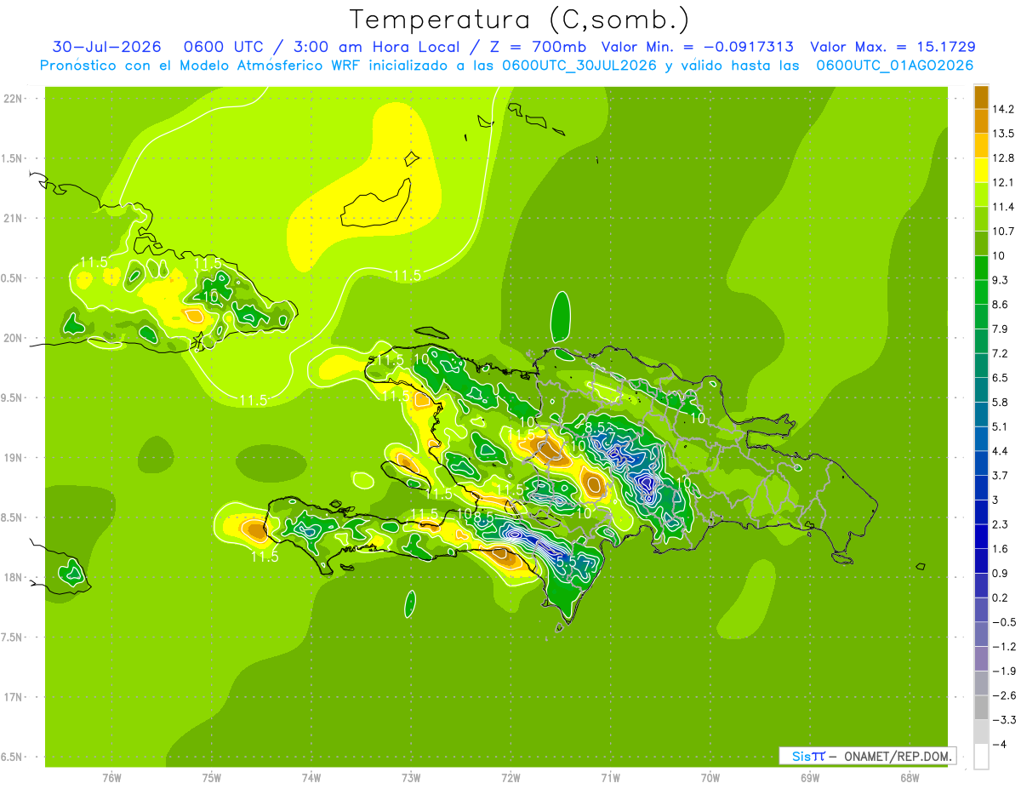Viewport: 1021px width, 789px height.
Task: Click the '73W' longitude axis label
Action: (411, 777)
